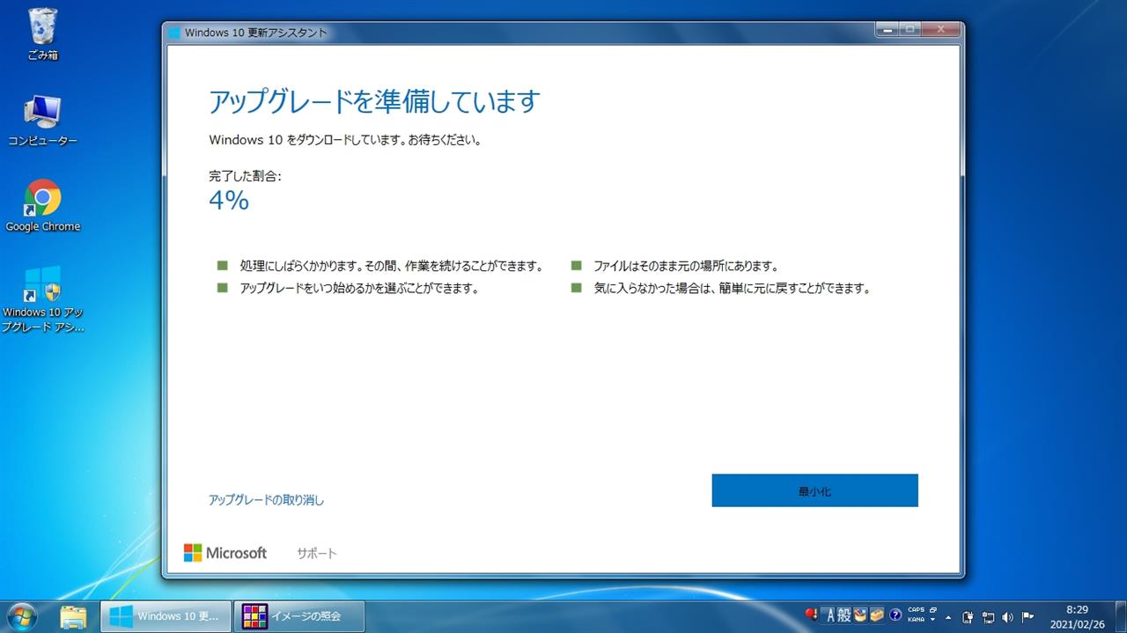Click the text 完了した割合:
1127x633 pixels.
[x=245, y=176]
